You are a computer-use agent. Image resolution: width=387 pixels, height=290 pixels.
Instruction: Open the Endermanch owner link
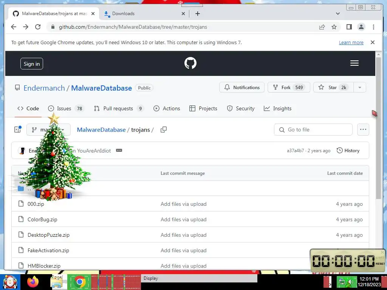click(x=44, y=88)
